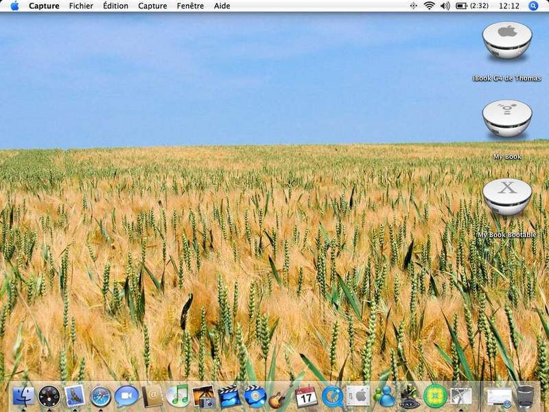Open the volume control in menu bar

[445, 5]
